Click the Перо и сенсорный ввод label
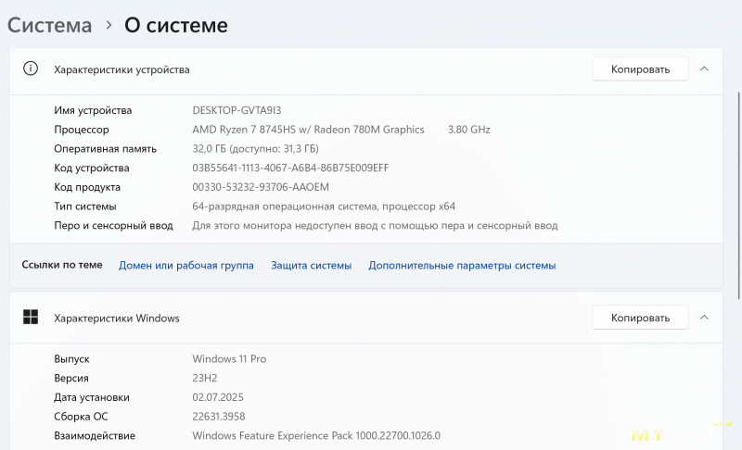 pos(113,226)
